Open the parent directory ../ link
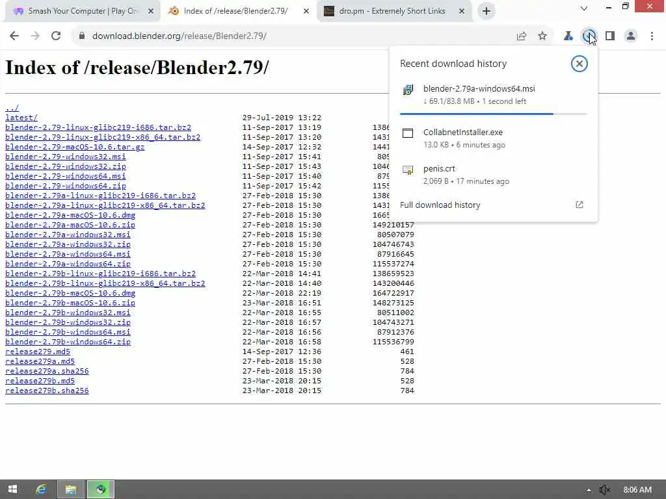Viewport: 666px width, 499px height. 12,108
